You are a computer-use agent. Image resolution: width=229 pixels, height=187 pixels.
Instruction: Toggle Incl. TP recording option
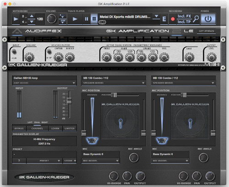point(184,22)
